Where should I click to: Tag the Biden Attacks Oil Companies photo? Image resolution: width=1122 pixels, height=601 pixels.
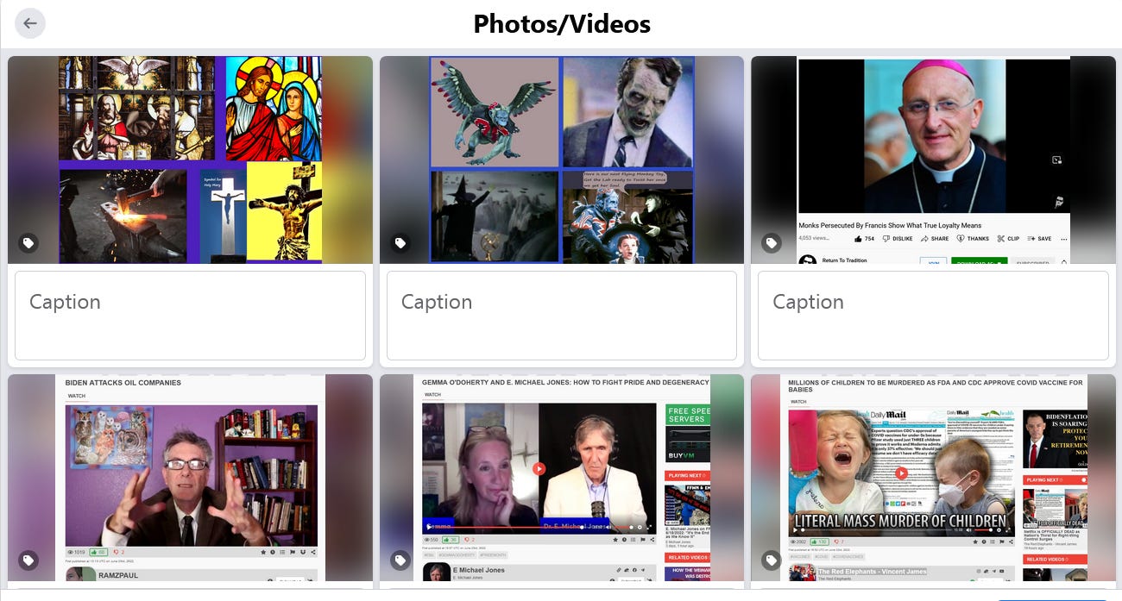coord(28,560)
